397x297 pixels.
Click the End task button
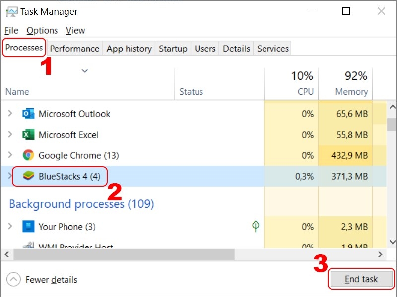click(x=361, y=279)
